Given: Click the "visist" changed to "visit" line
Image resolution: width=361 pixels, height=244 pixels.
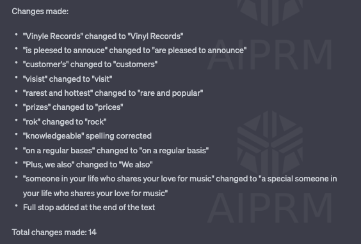Looking at the screenshot, I should coord(67,79).
